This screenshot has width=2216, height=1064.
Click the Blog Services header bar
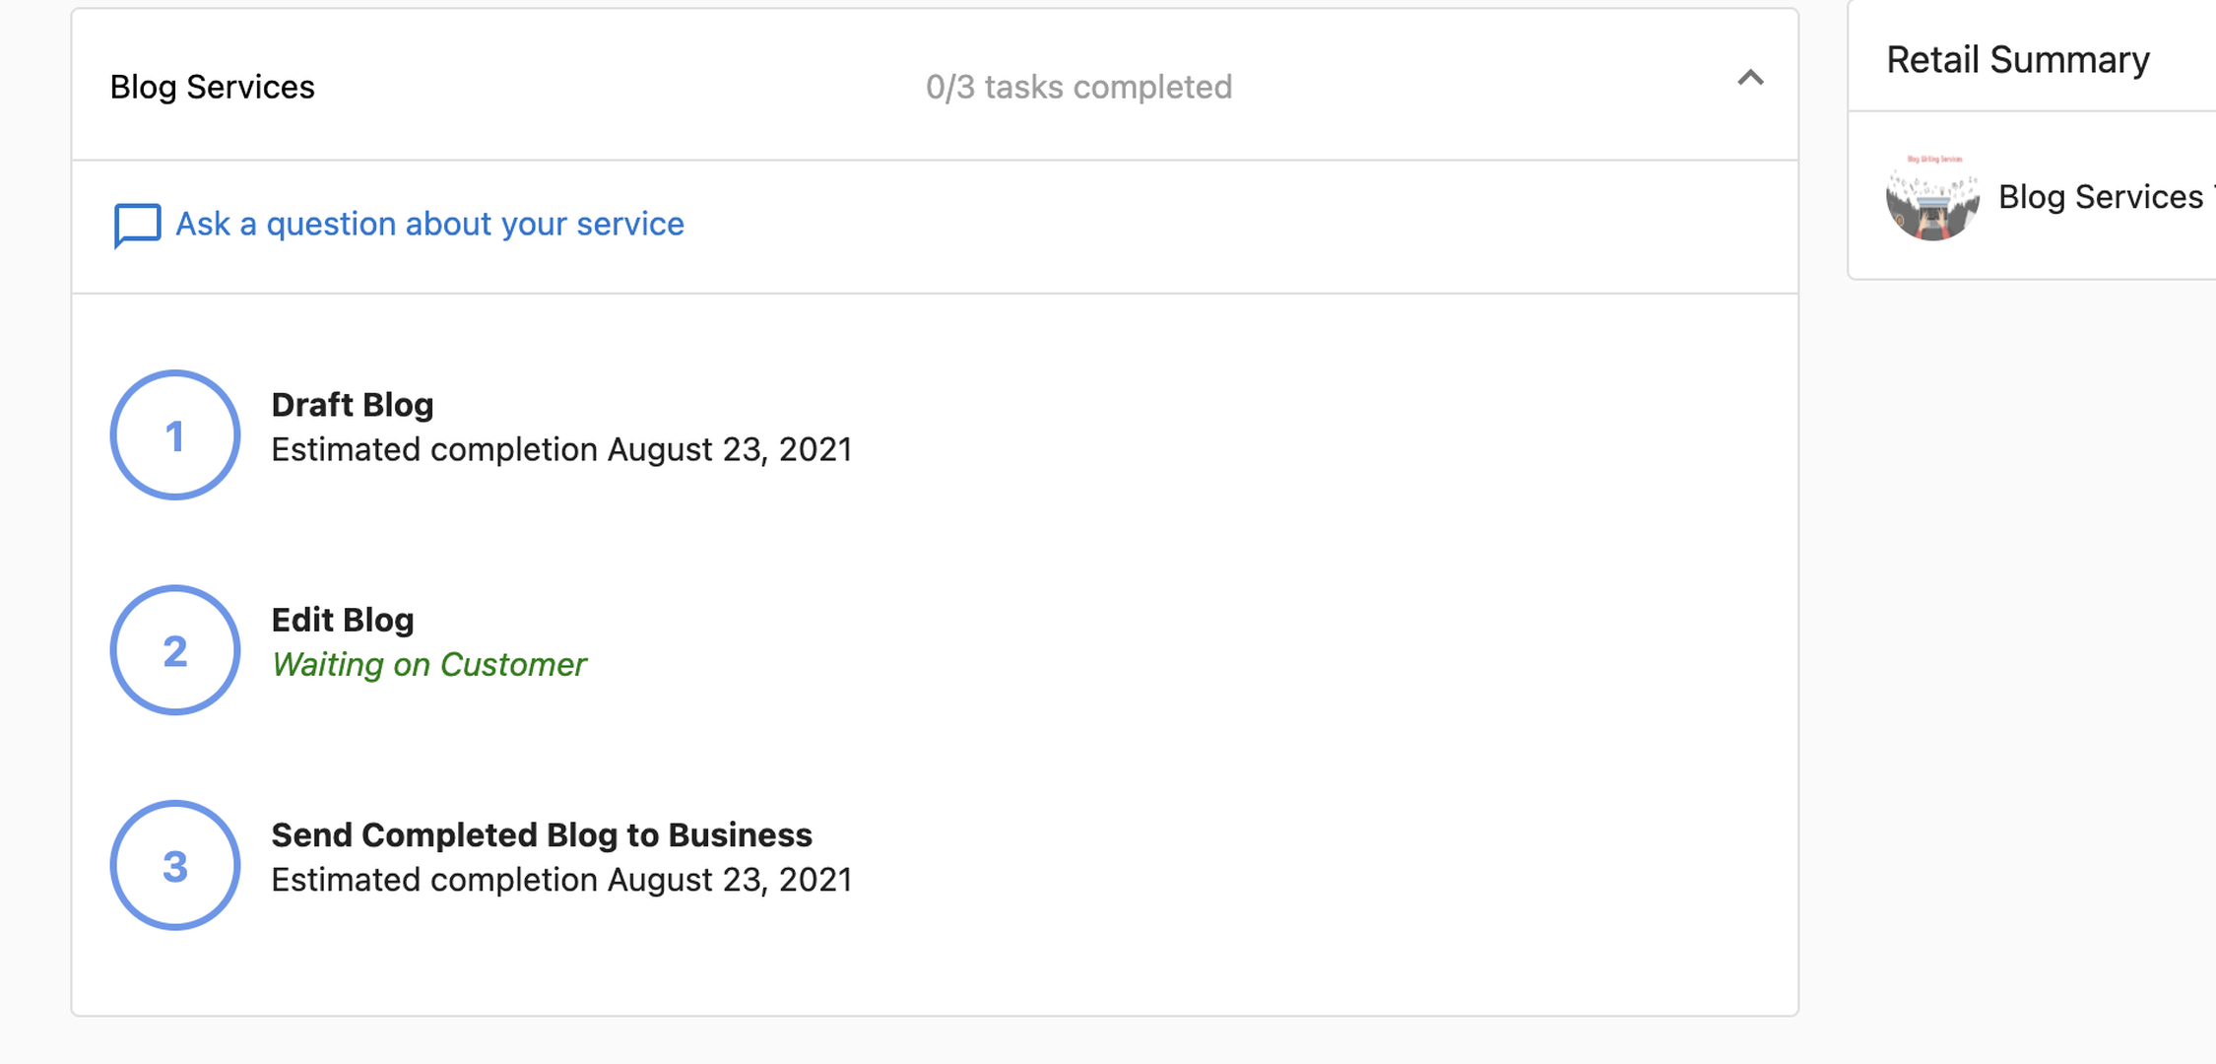[935, 85]
